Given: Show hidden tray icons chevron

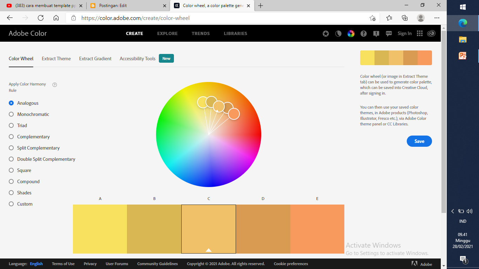Looking at the screenshot, I should 453,211.
